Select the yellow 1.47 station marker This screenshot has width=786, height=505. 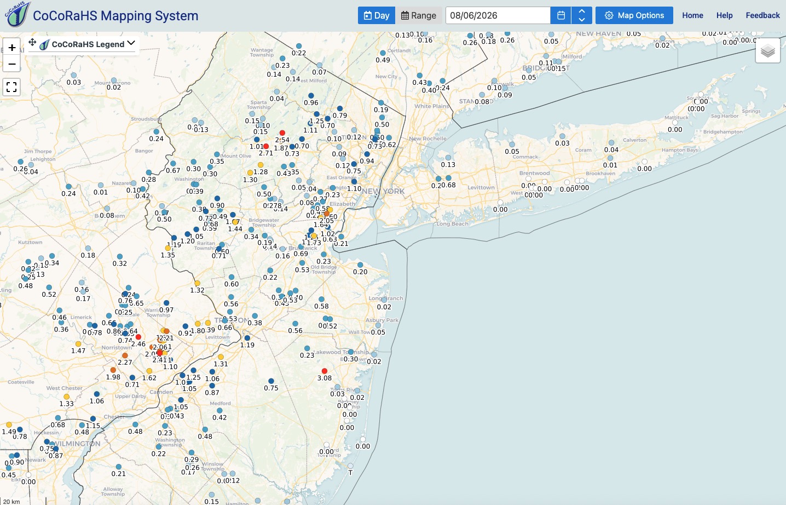(78, 343)
